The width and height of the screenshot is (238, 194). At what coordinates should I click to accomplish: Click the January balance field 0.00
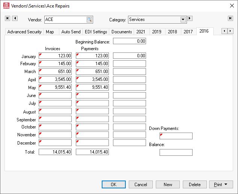[x=130, y=56]
